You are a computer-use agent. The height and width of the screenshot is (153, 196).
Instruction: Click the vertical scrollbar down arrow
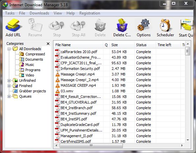point(188,140)
